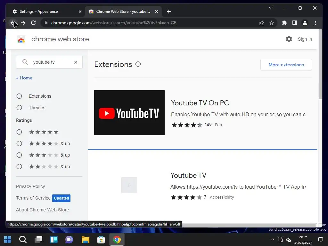Select the Chrome Web Store - youtube tv tab
This screenshot has width=328, height=246.
coord(123,12)
